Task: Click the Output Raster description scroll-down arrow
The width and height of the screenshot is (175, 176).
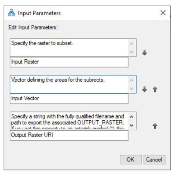Action: 131,125
